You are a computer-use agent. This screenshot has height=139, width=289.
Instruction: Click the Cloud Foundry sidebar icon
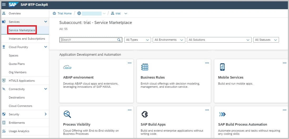pos(4,47)
